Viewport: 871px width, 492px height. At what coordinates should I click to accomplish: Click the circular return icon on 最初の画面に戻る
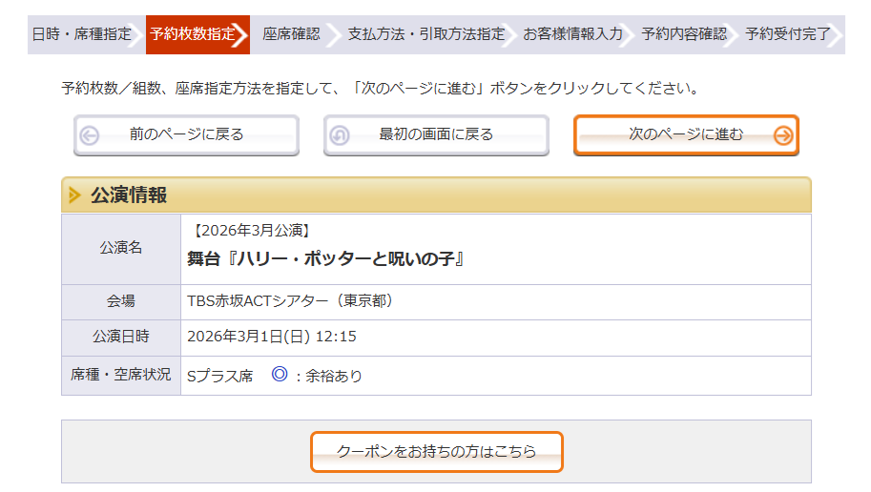339,135
